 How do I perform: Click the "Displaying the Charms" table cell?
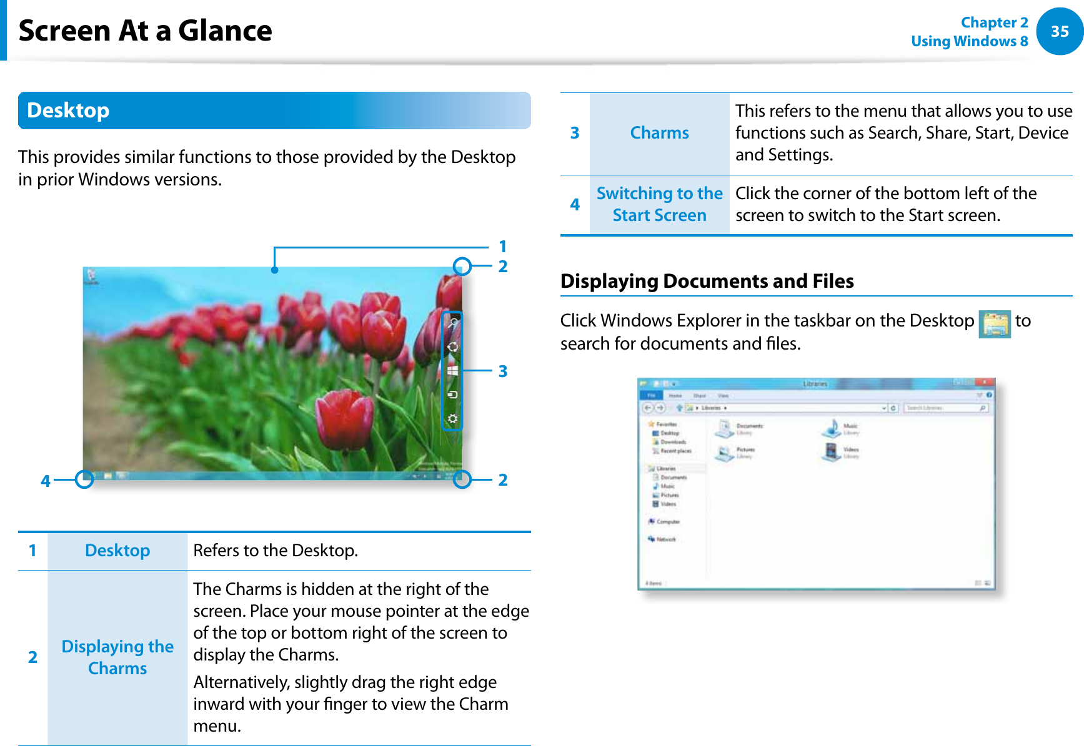(x=117, y=657)
